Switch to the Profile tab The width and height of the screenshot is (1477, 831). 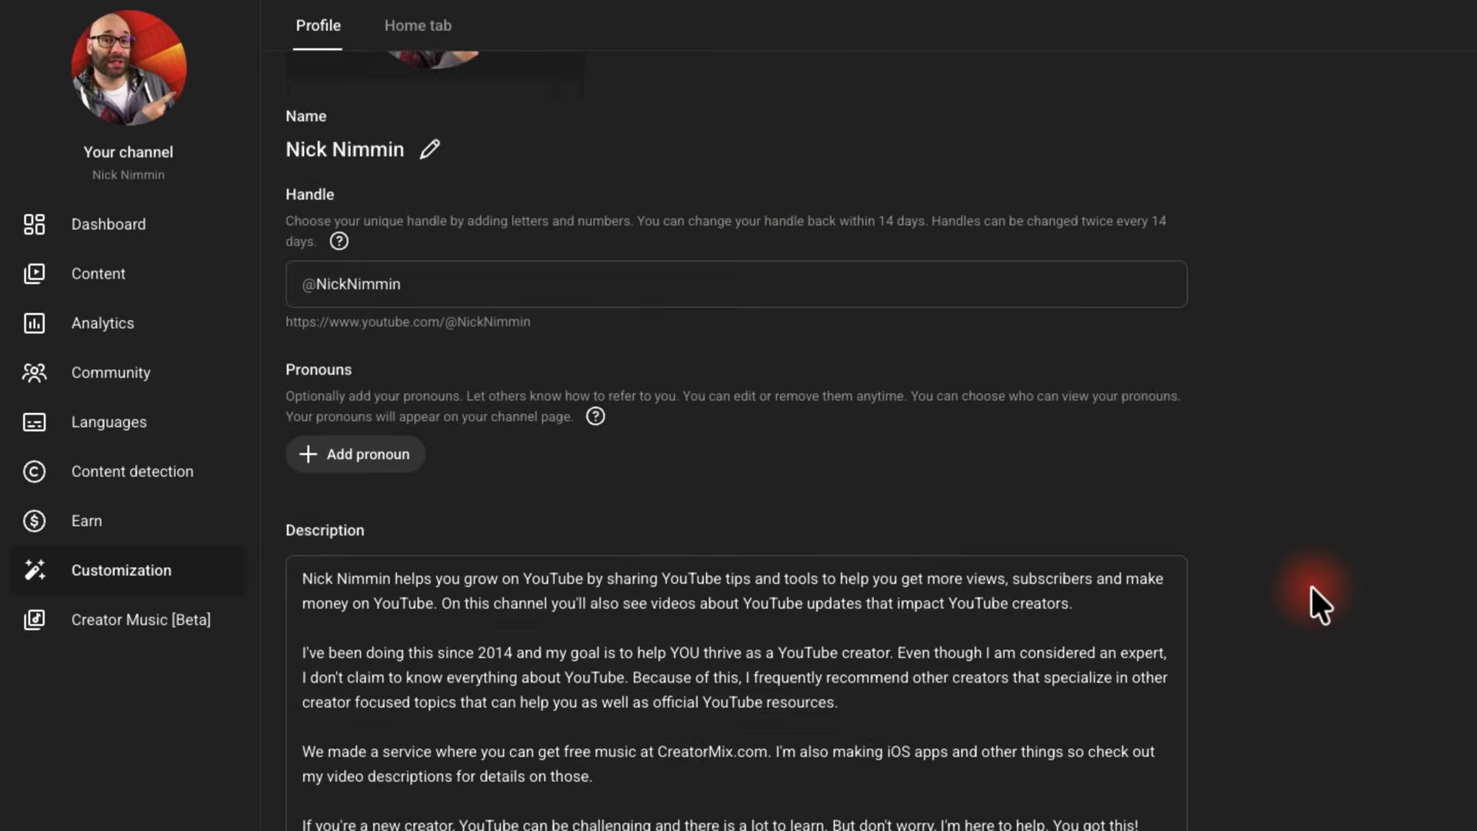pos(318,25)
